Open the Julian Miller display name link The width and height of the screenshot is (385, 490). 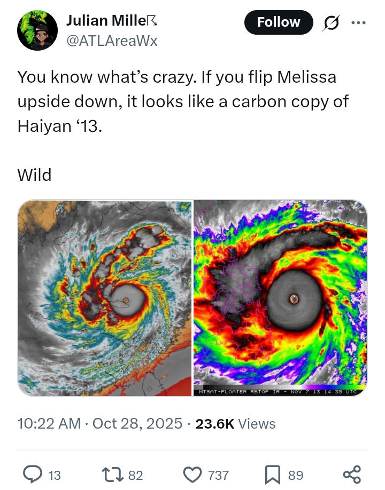105,21
